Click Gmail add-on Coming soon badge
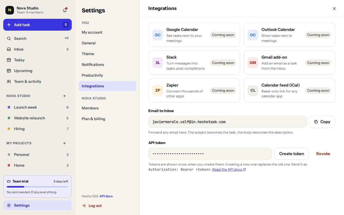The width and height of the screenshot is (344, 215). click(318, 63)
